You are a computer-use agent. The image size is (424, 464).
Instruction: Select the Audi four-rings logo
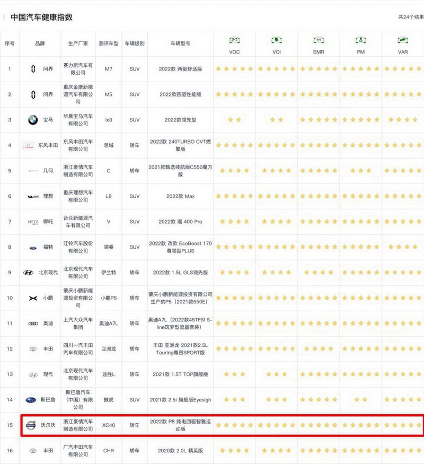tap(33, 323)
